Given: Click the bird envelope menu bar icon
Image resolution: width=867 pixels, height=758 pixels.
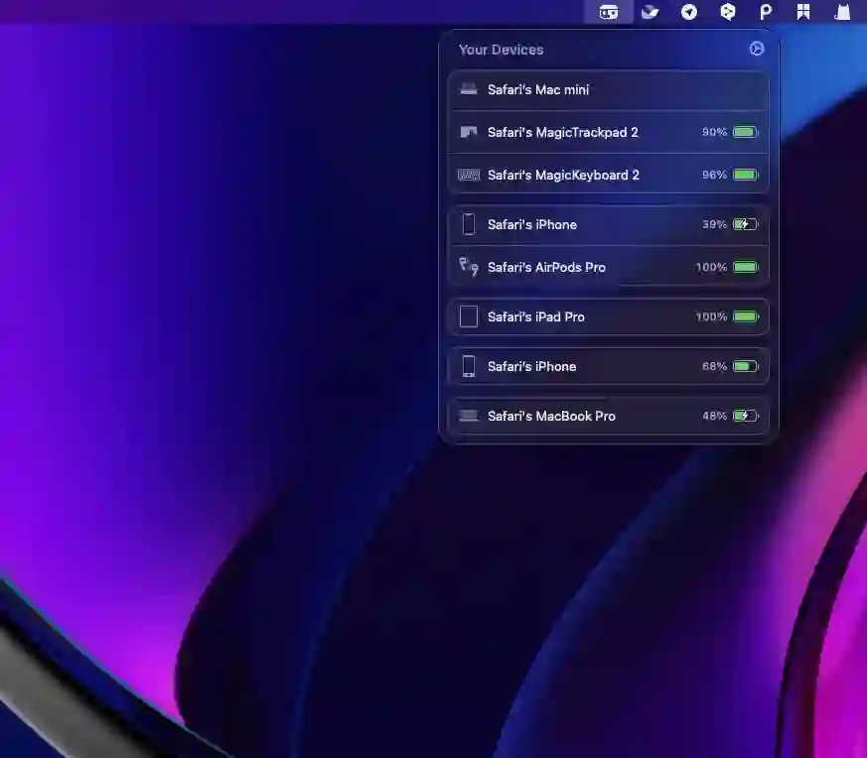Looking at the screenshot, I should (x=650, y=12).
